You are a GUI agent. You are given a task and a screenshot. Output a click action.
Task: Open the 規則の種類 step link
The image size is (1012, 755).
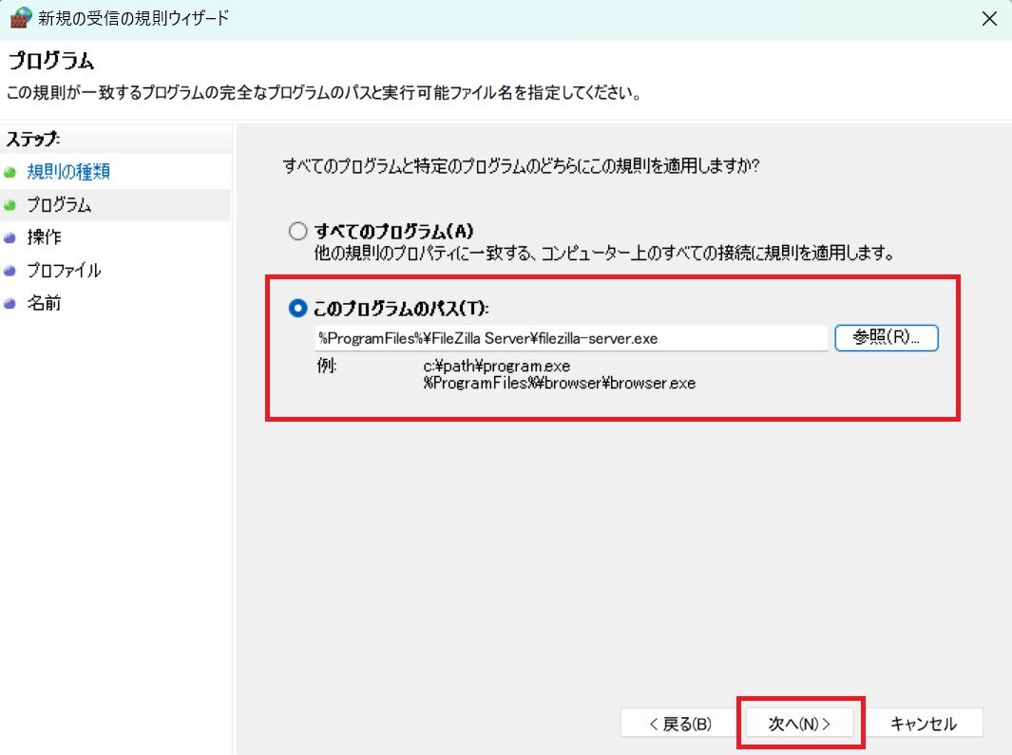click(68, 172)
